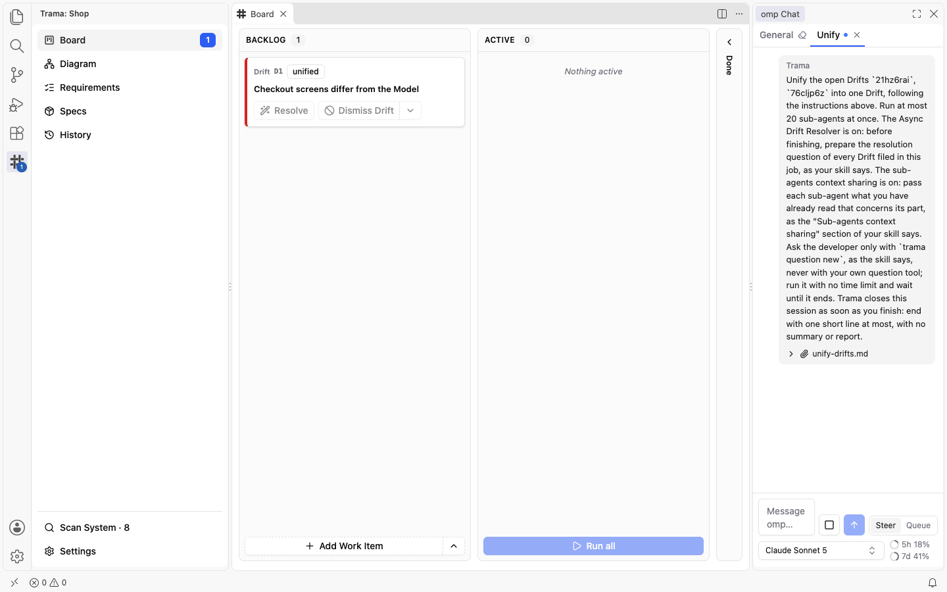Clear the General chat eraser icon
The image size is (947, 592).
(x=802, y=36)
